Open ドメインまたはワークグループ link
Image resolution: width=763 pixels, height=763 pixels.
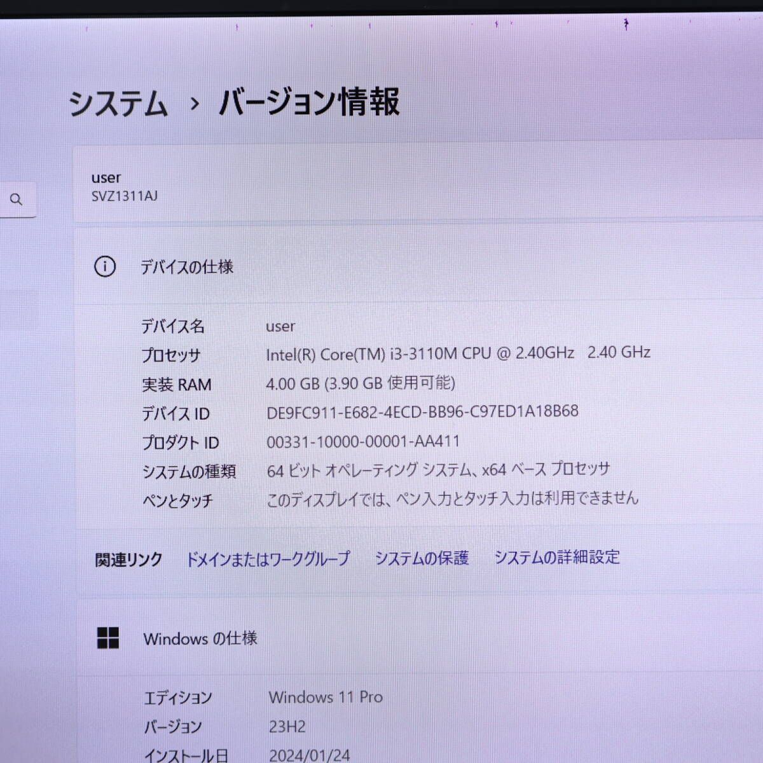268,559
